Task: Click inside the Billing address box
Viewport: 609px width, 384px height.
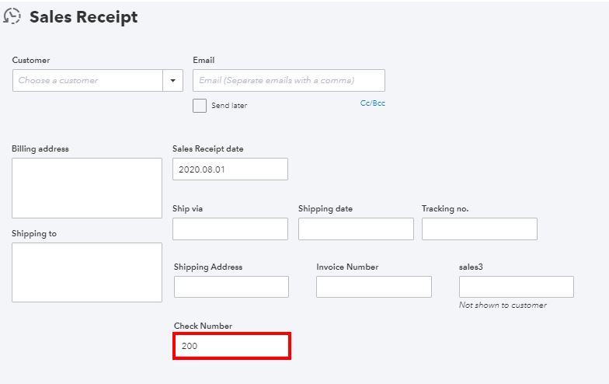Action: pyautogui.click(x=87, y=188)
